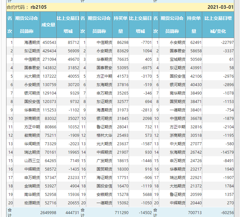245x217 pixels.
Task: Select short position value 43991
Action: (x=196, y=68)
